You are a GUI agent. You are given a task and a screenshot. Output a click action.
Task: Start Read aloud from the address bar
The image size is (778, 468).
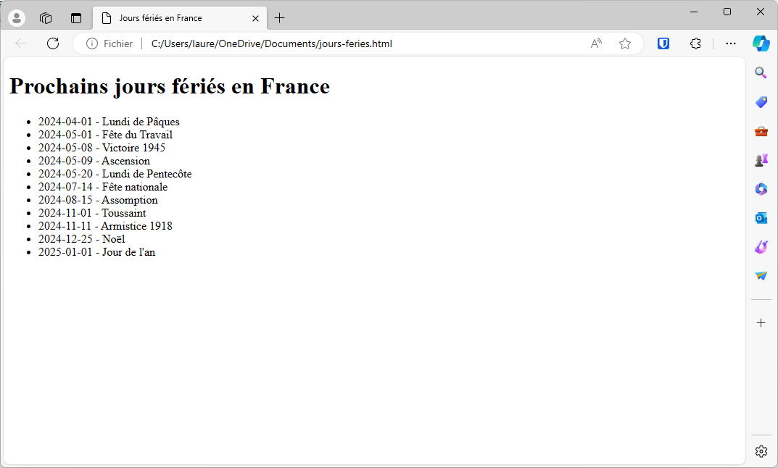(x=596, y=43)
